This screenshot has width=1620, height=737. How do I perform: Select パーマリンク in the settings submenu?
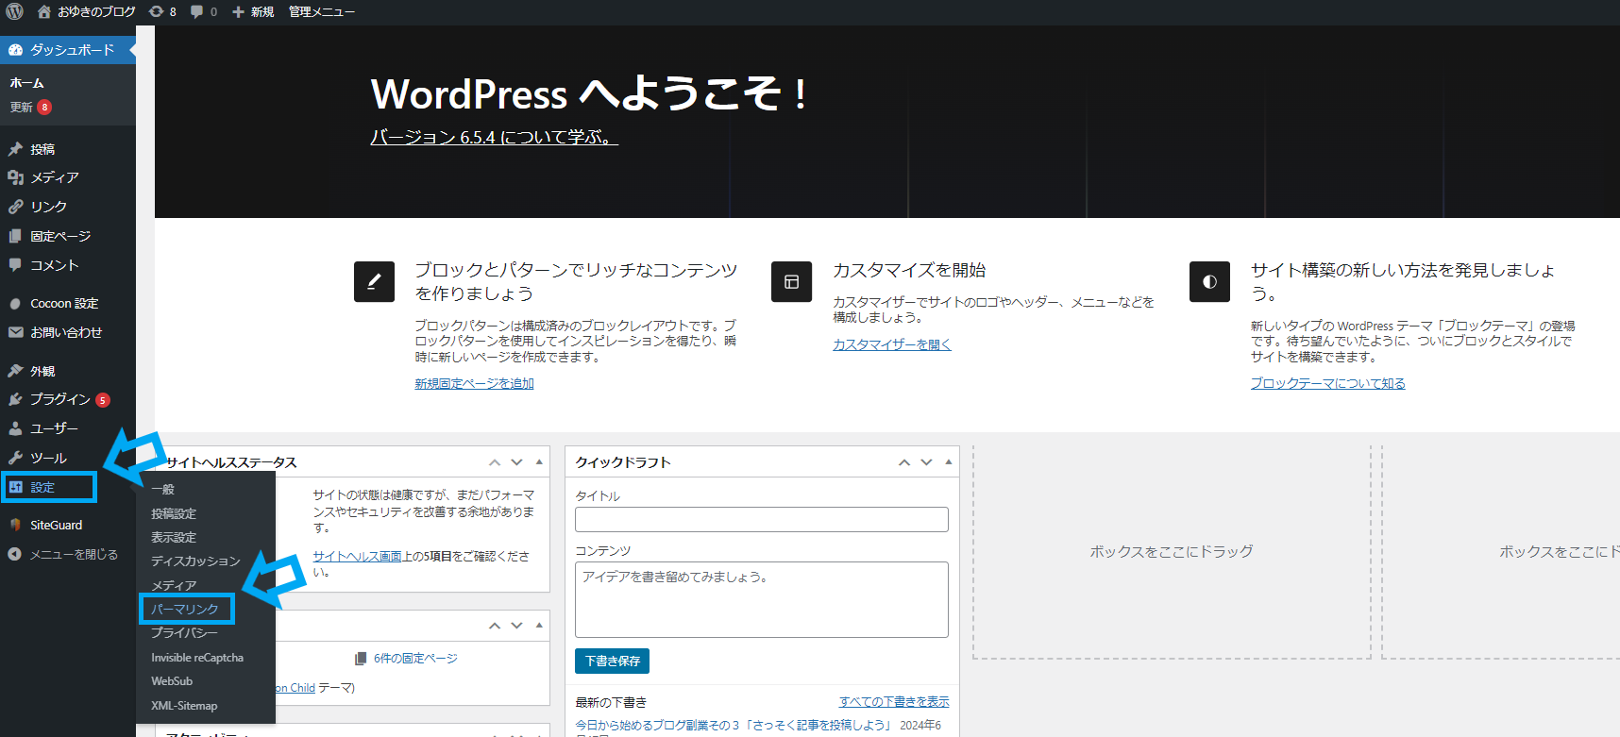(x=185, y=610)
